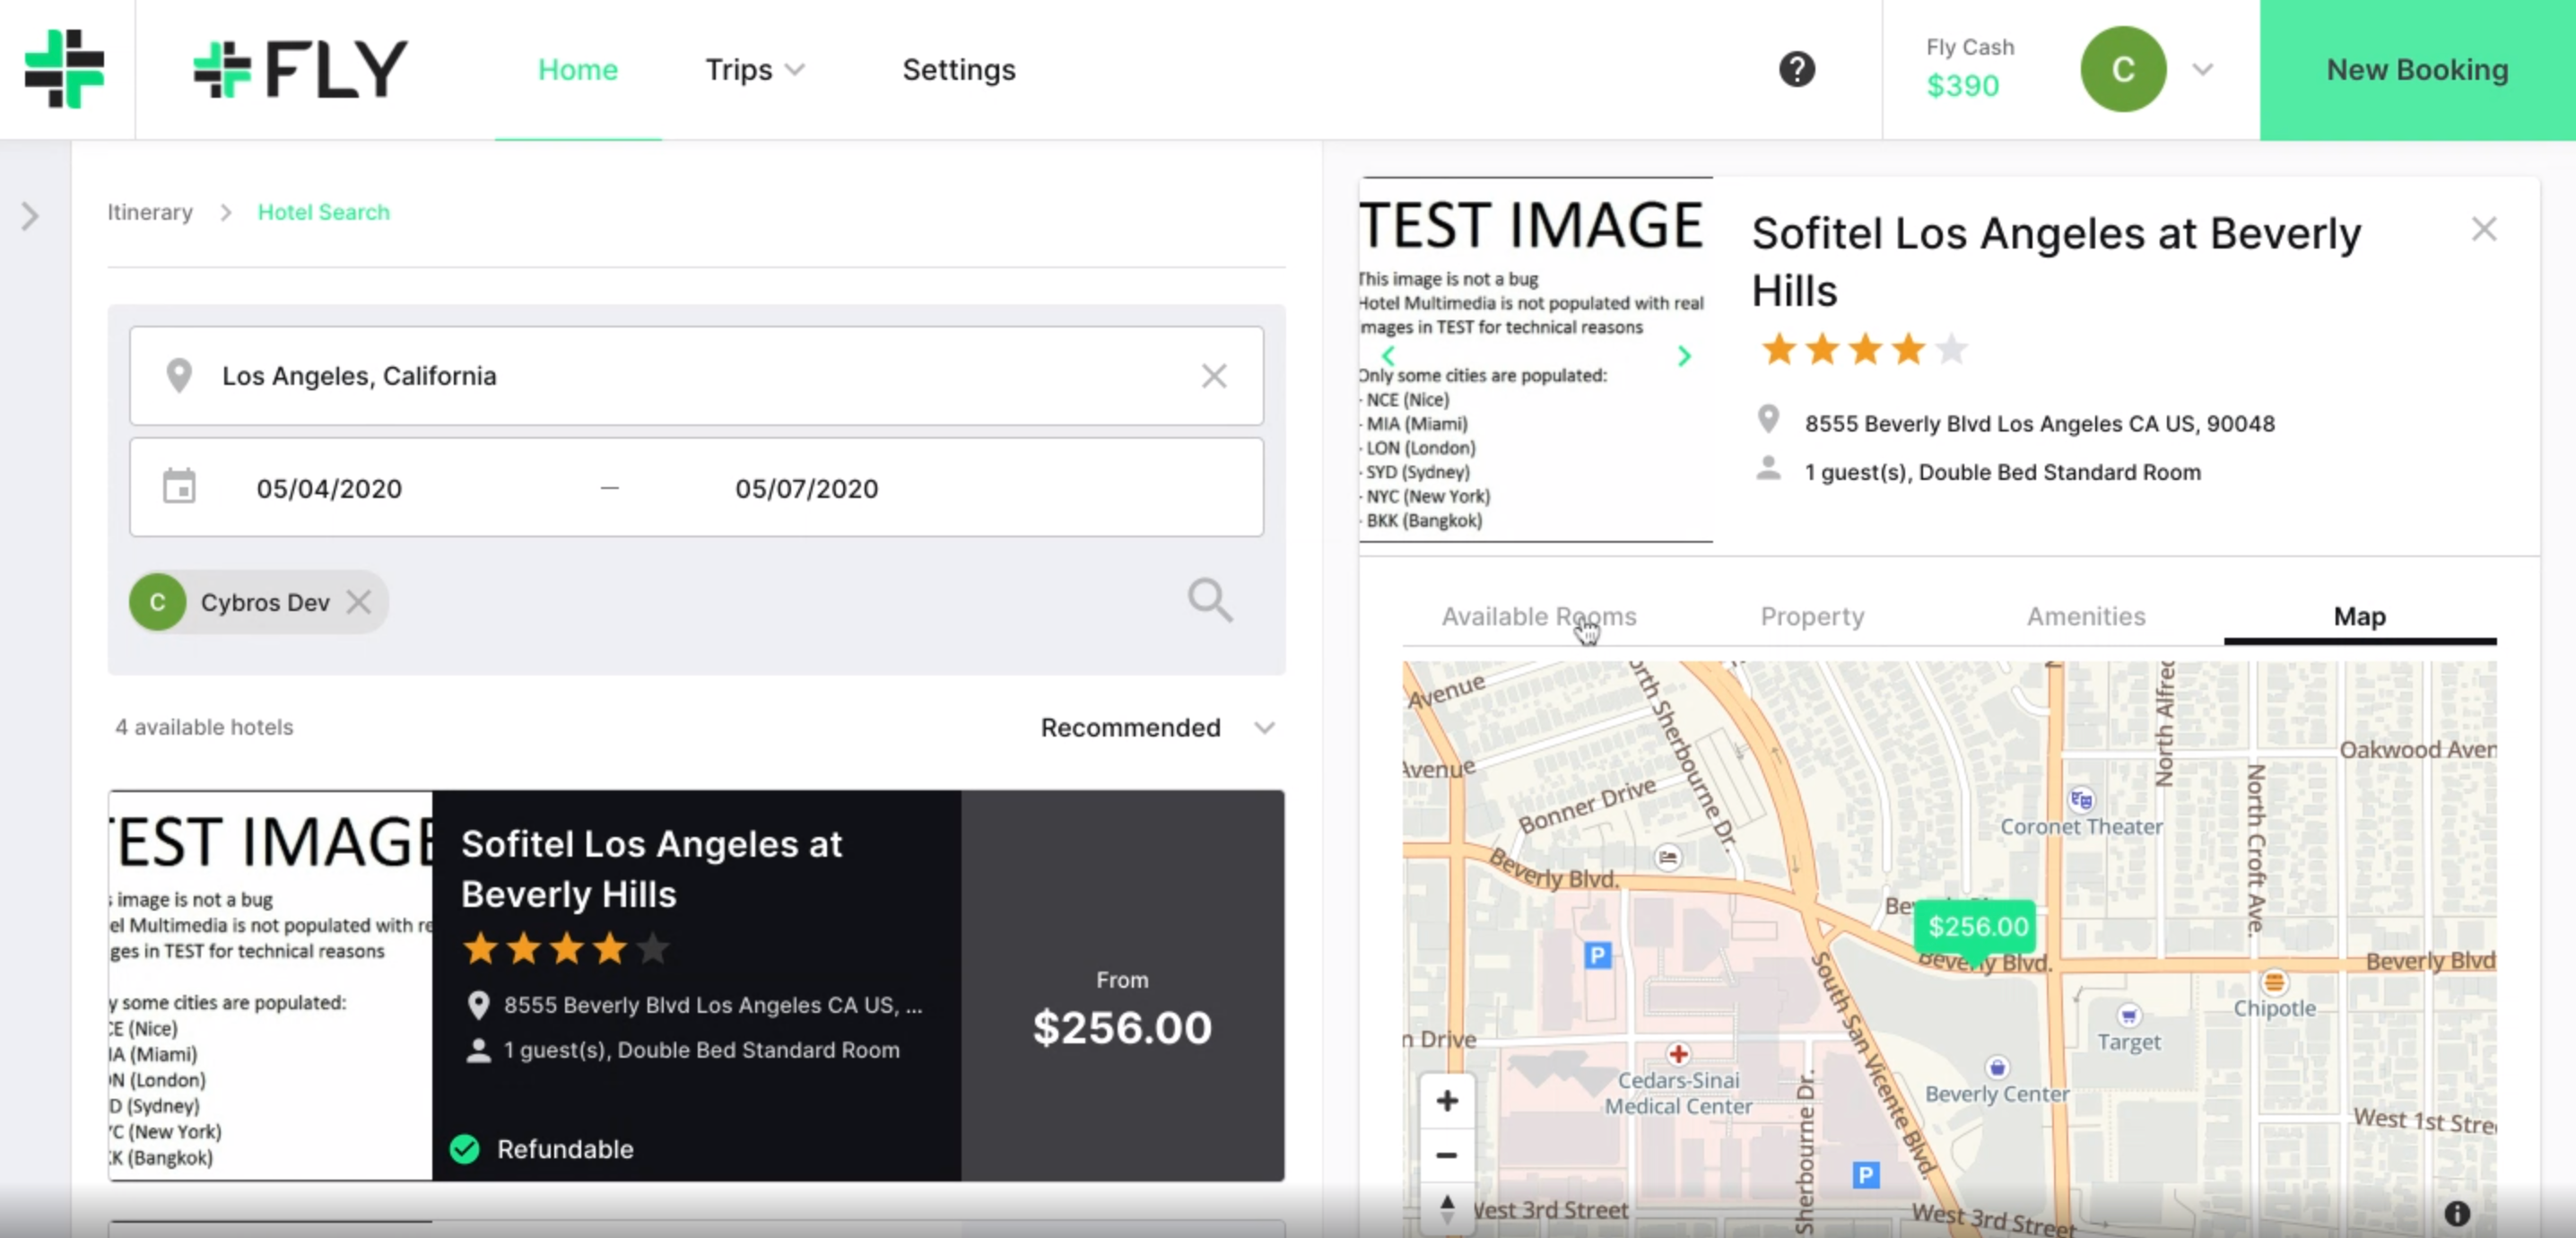Go to the Home tab
Image resolution: width=2576 pixels, height=1238 pixels.
coord(577,69)
